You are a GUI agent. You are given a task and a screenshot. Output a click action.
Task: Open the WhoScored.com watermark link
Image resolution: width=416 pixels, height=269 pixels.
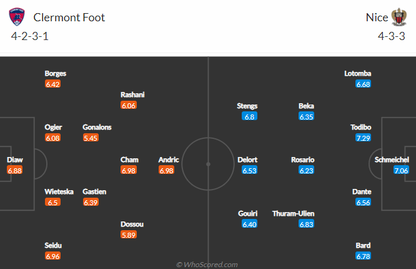[207, 265]
